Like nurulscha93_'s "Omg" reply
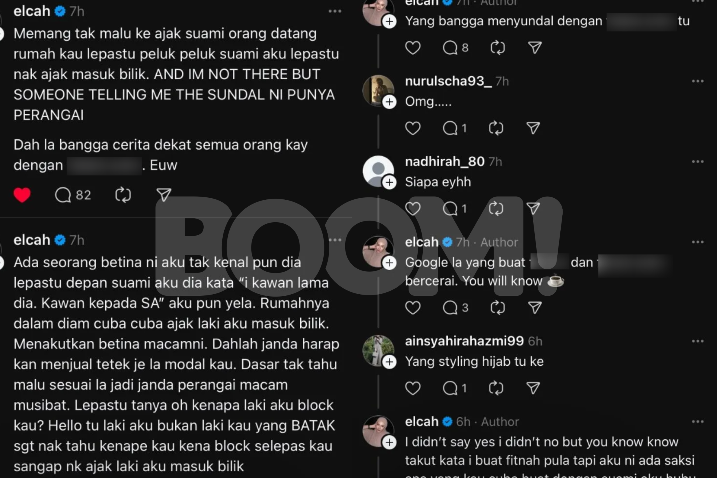The image size is (717, 478). pyautogui.click(x=413, y=128)
